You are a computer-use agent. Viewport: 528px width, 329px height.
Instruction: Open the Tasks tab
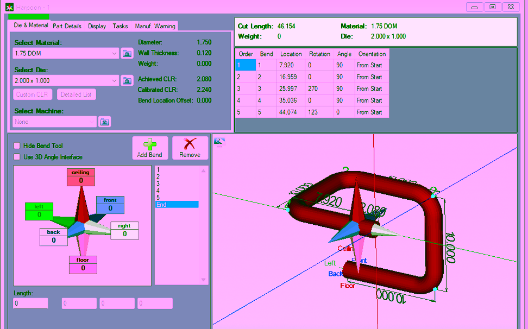[120, 26]
